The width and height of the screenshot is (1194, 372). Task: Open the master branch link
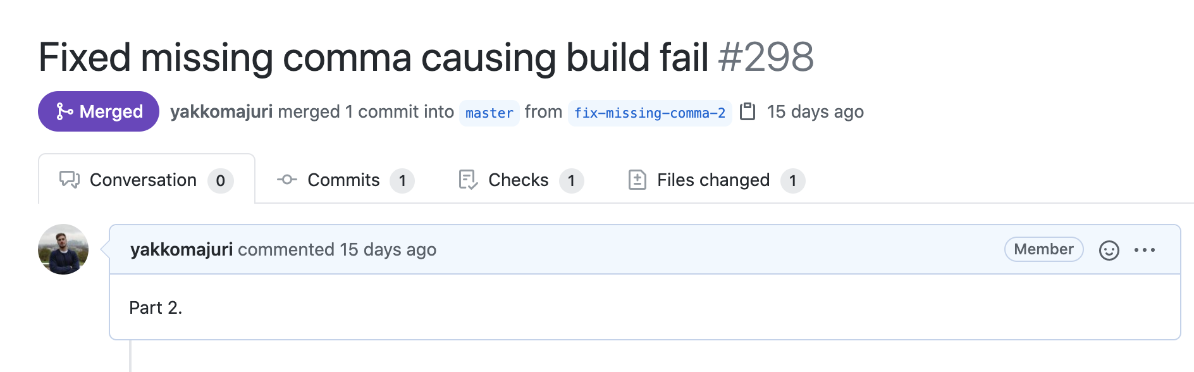[489, 113]
